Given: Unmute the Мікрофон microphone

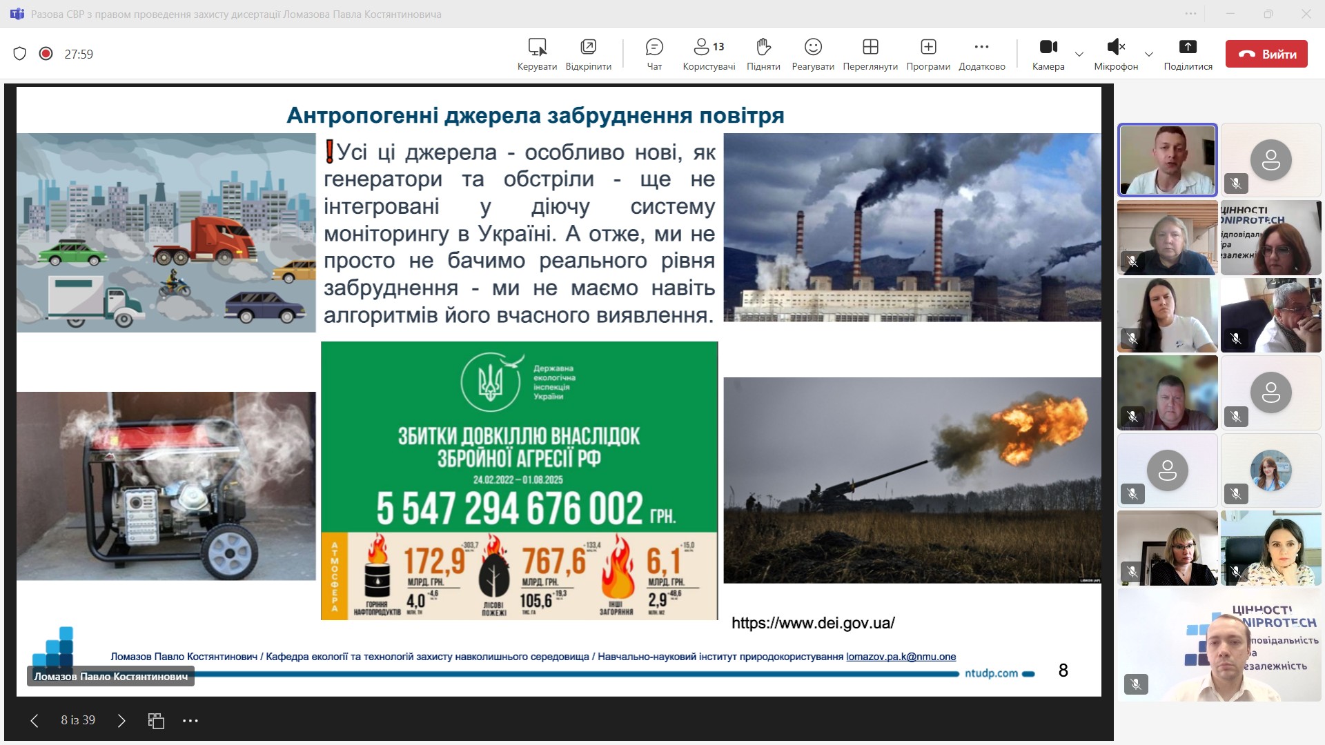Looking at the screenshot, I should point(1115,54).
